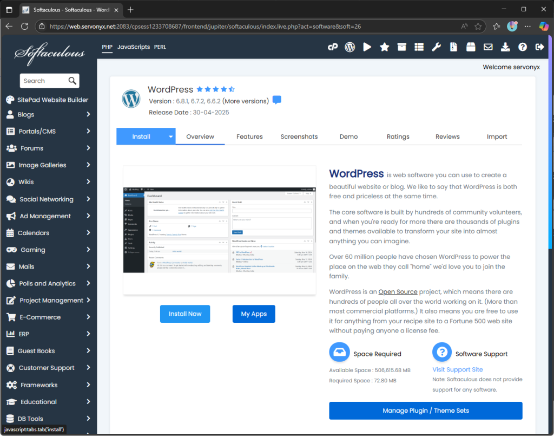Click the Softaculous logo
Screen dimensions: 554x436
click(x=49, y=54)
